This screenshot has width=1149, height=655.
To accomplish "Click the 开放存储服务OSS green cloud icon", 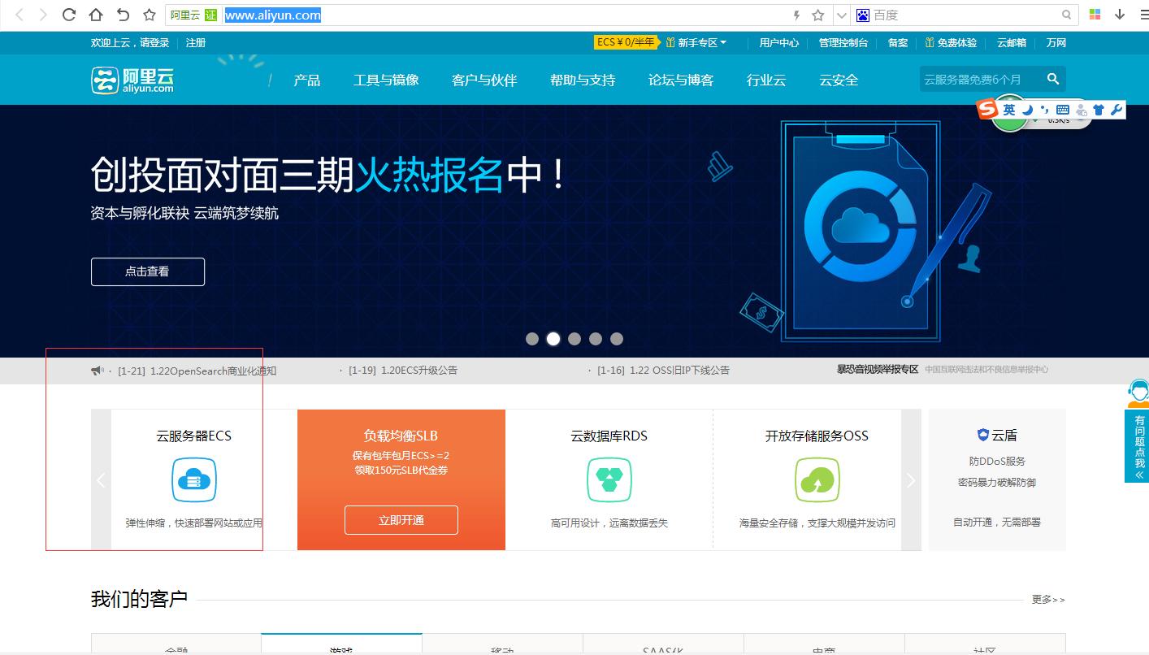I will click(x=817, y=480).
